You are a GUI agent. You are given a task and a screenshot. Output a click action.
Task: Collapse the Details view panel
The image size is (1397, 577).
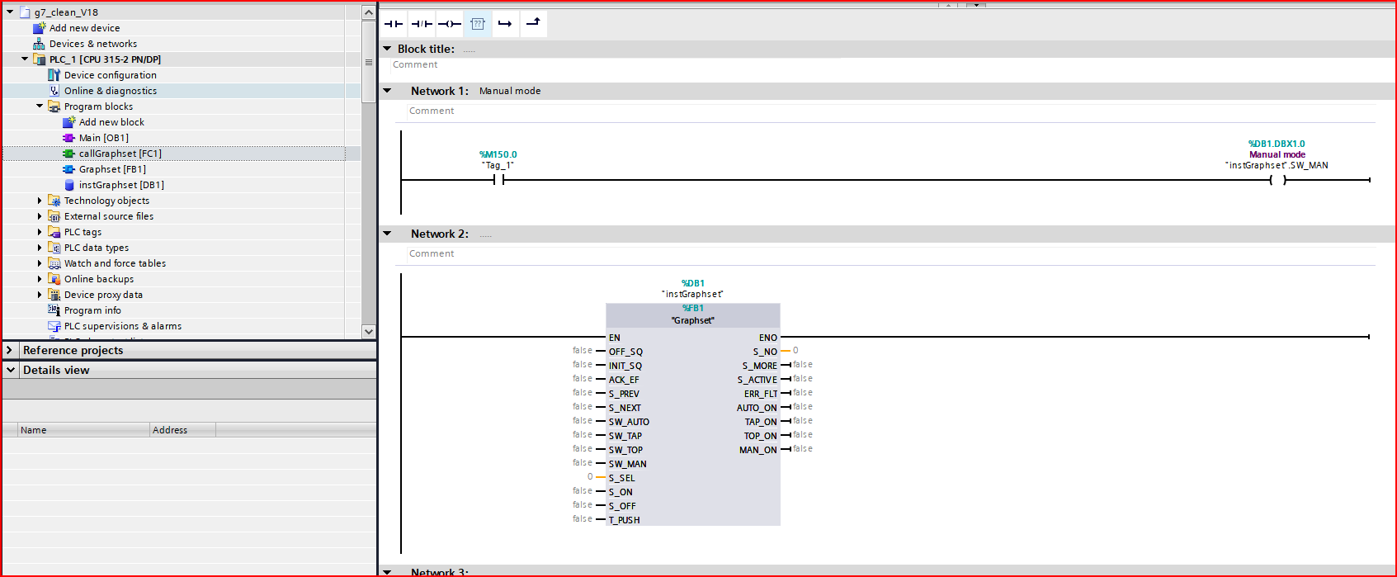point(11,370)
